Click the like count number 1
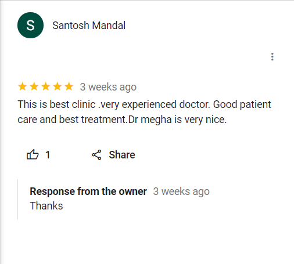 [48, 155]
